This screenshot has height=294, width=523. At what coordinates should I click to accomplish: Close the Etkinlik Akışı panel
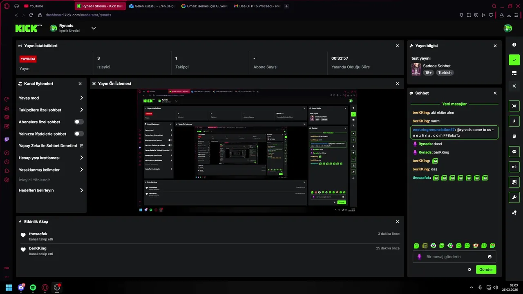(x=397, y=221)
